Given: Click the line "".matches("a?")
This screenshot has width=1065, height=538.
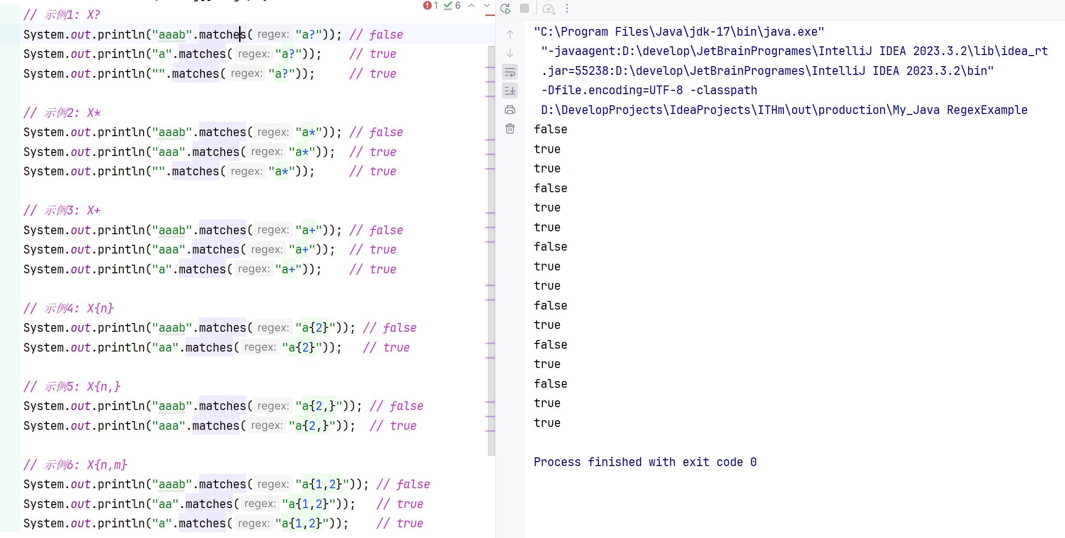Looking at the screenshot, I should (x=210, y=73).
